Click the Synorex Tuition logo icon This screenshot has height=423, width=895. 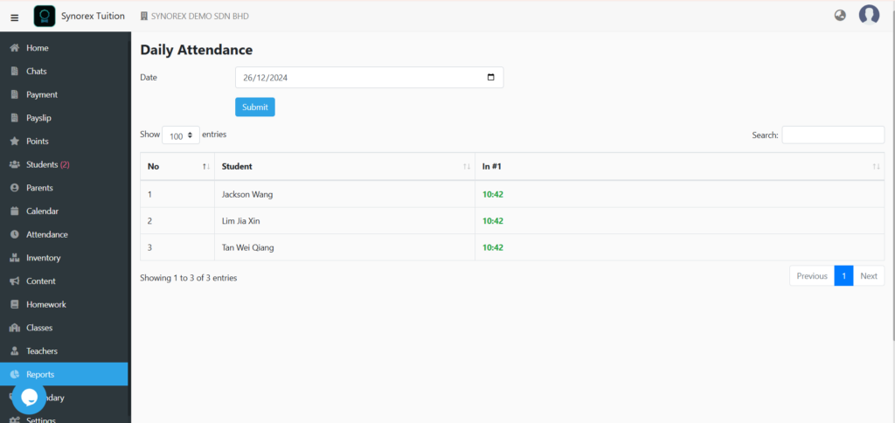(x=45, y=16)
